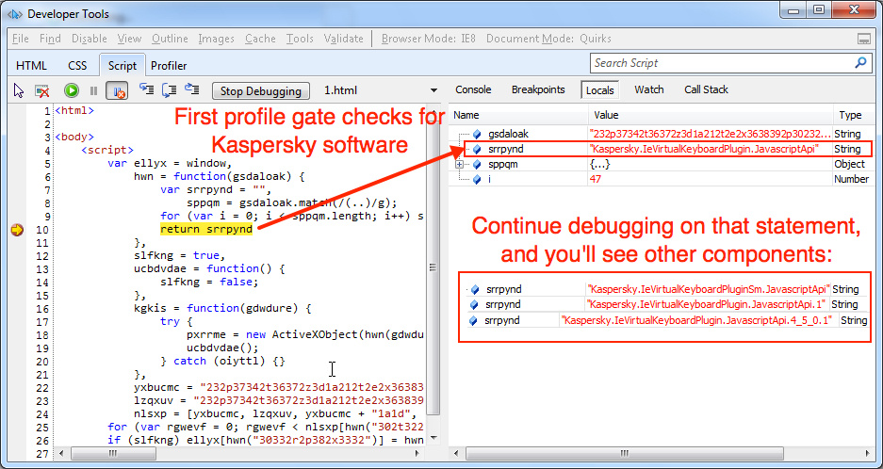Clear browser cache icon in toolbar

pyautogui.click(x=42, y=90)
